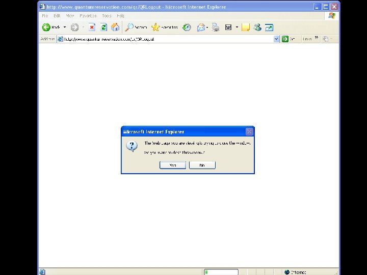The width and height of the screenshot is (367, 275).
Task: Open the File menu
Action: [45, 16]
